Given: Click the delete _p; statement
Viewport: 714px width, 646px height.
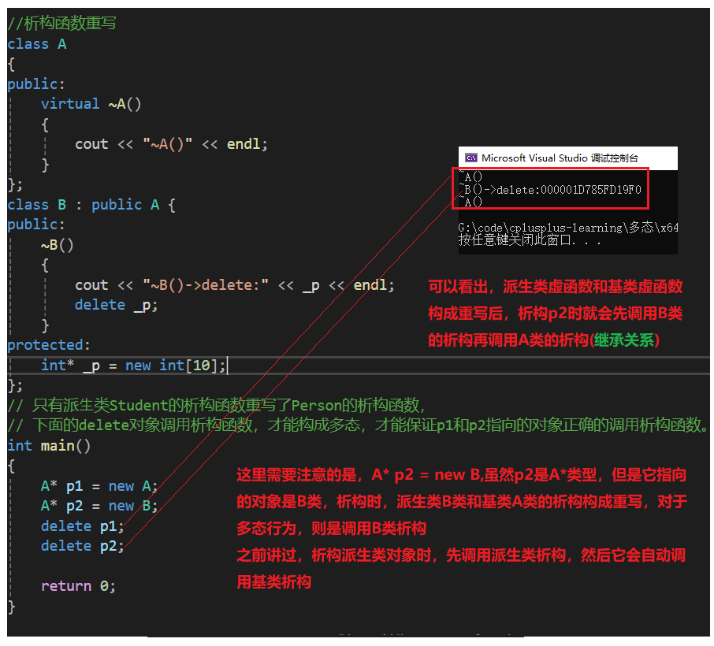Looking at the screenshot, I should coord(116,305).
